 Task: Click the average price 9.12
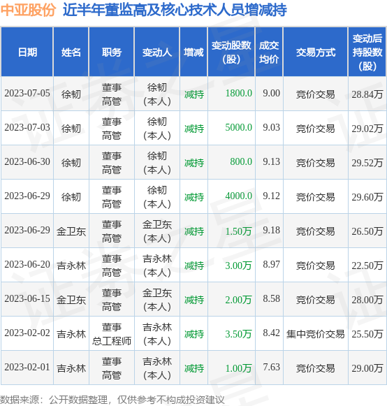271,196
